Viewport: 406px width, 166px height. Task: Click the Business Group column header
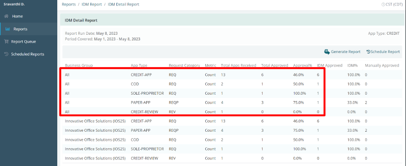pyautogui.click(x=79, y=65)
